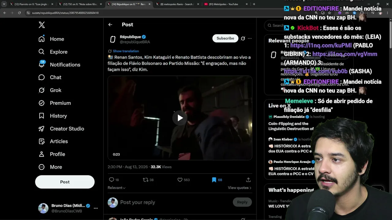Open Articles in the sidebar

point(53,141)
